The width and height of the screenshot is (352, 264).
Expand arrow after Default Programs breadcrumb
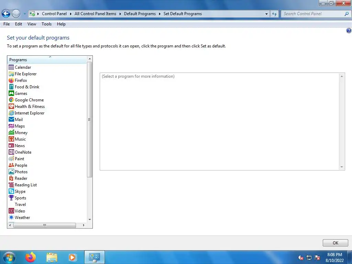(x=159, y=14)
